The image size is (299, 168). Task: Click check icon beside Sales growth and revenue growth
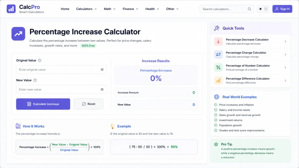216,115
